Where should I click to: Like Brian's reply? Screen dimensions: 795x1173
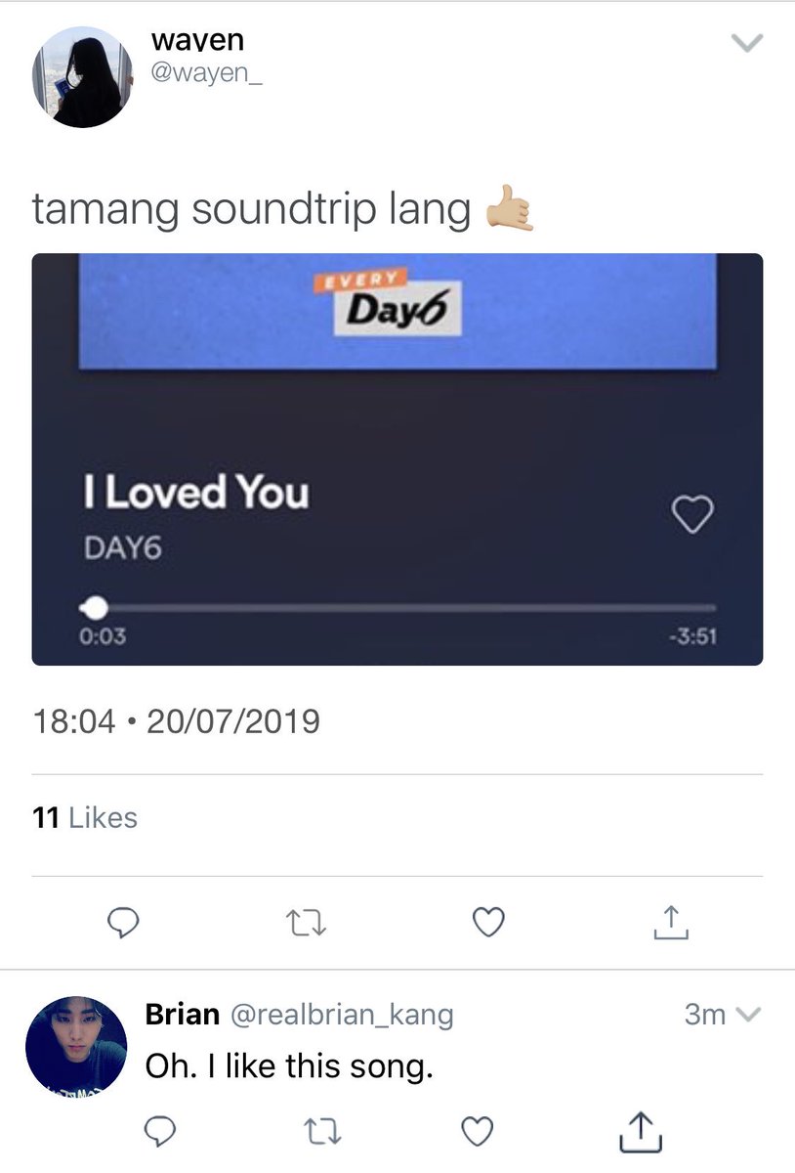(x=477, y=1131)
